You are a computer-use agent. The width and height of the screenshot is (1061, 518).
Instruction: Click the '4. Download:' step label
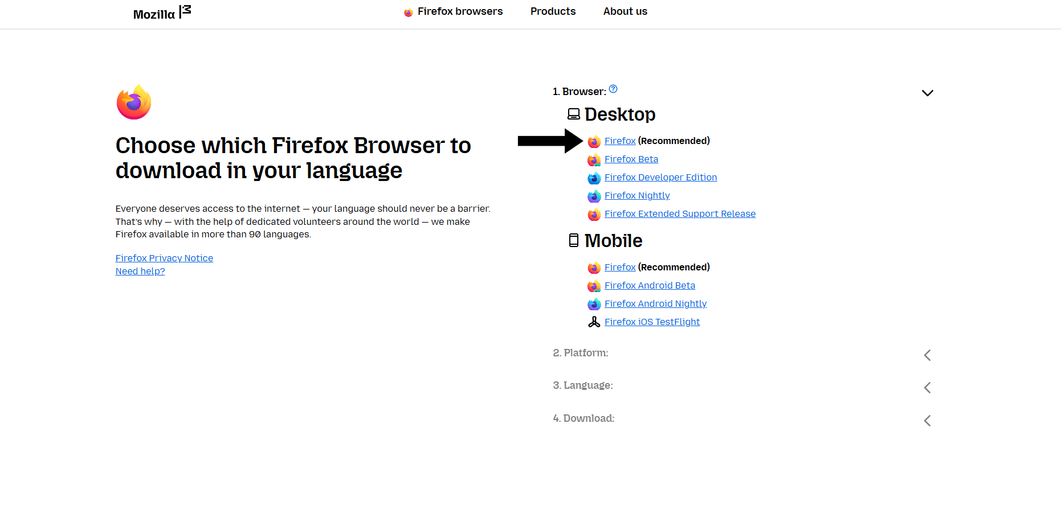(x=583, y=418)
